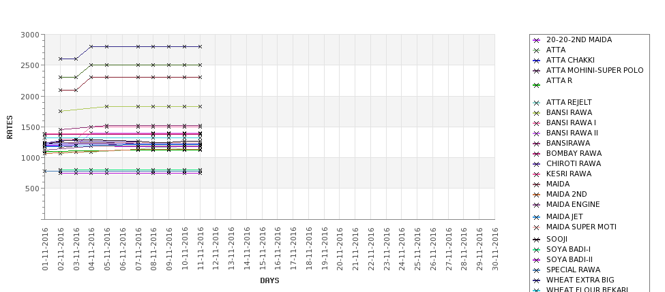Click the 1000 tick on the rates axis
665x292 pixels.
pyautogui.click(x=30, y=157)
